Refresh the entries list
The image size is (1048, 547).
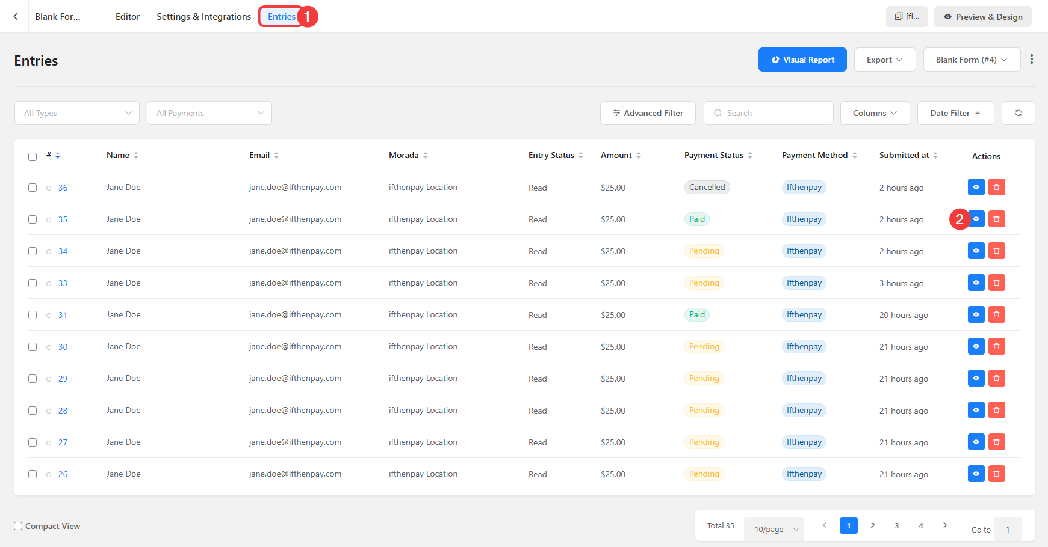pos(1018,113)
